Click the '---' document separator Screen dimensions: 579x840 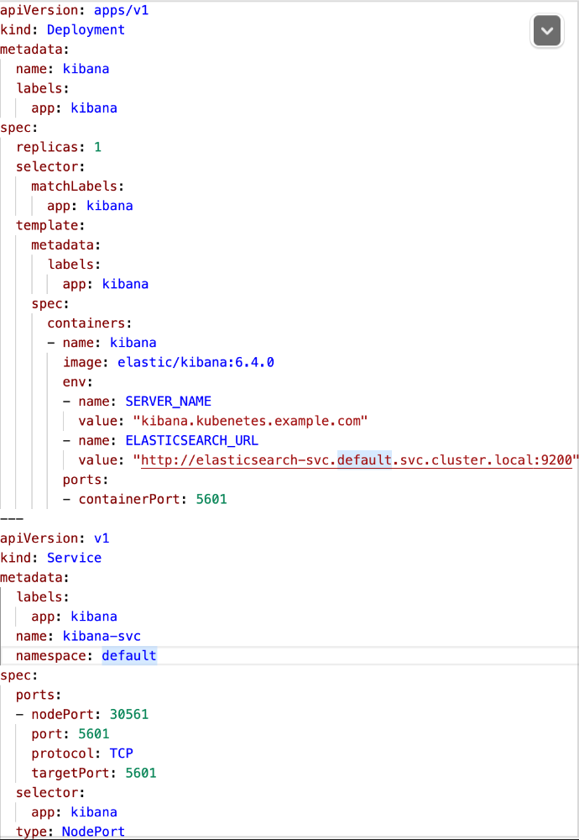(12, 518)
